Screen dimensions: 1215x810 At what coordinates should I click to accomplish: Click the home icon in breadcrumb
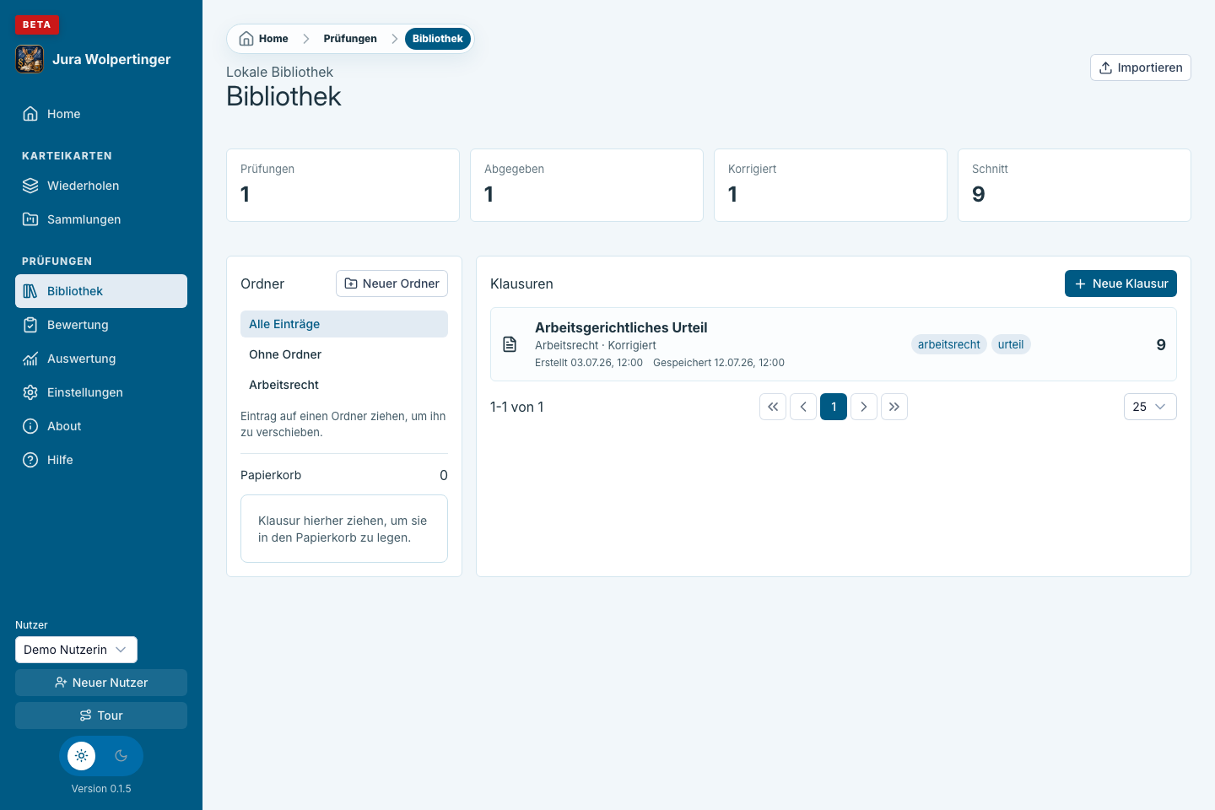click(246, 39)
